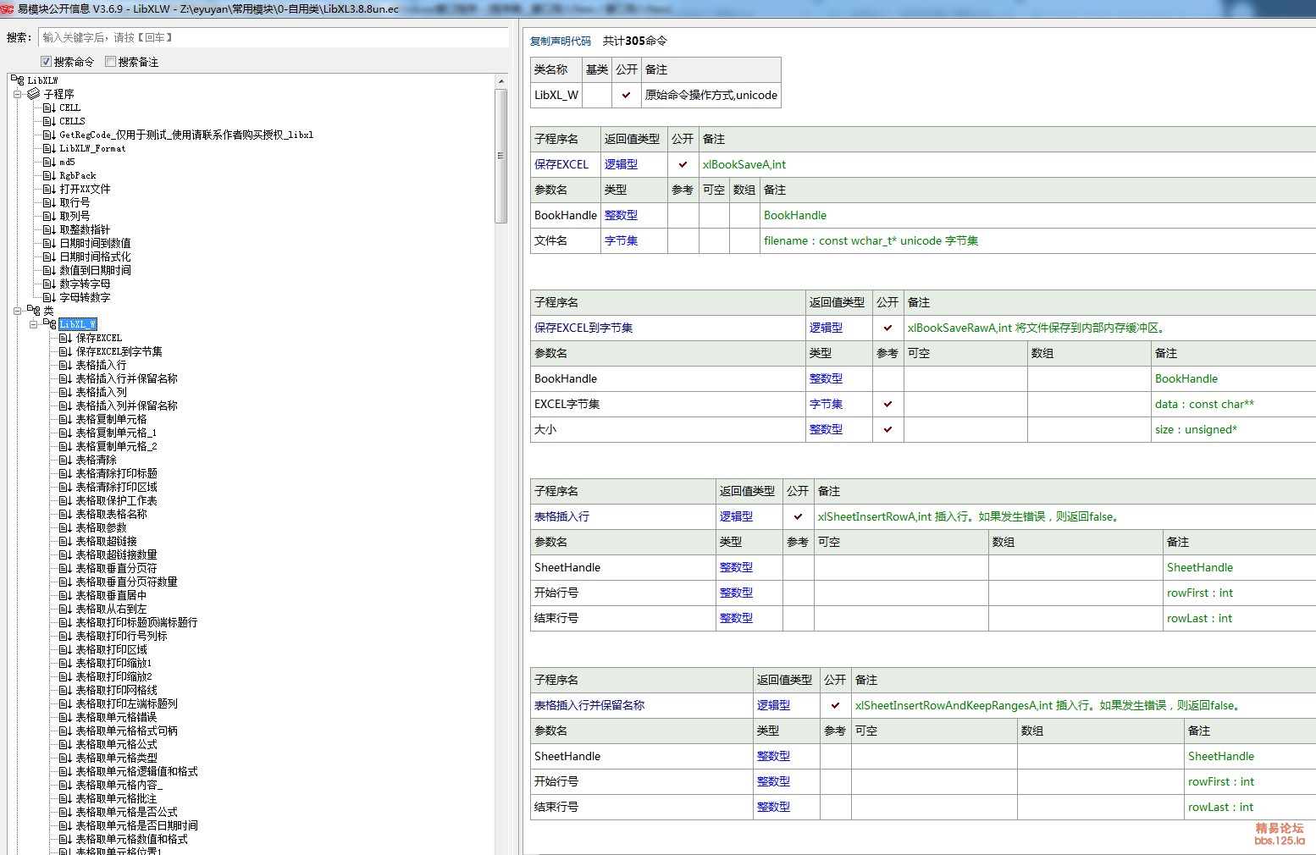Click the icon beside 表格取表格名称
The width and height of the screenshot is (1316, 855).
click(x=65, y=514)
